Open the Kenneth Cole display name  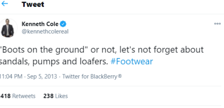point(40,24)
